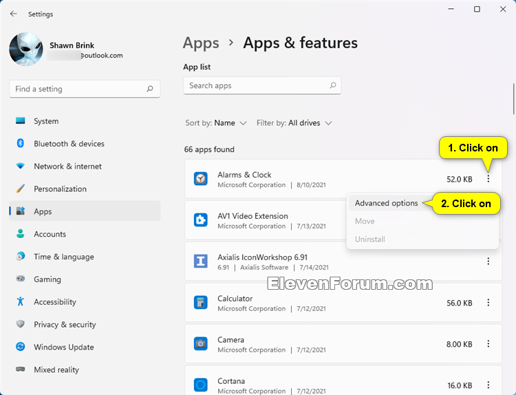Viewport: 516px width, 395px height.
Task: Open Bluetooth & devices settings
Action: (85, 144)
